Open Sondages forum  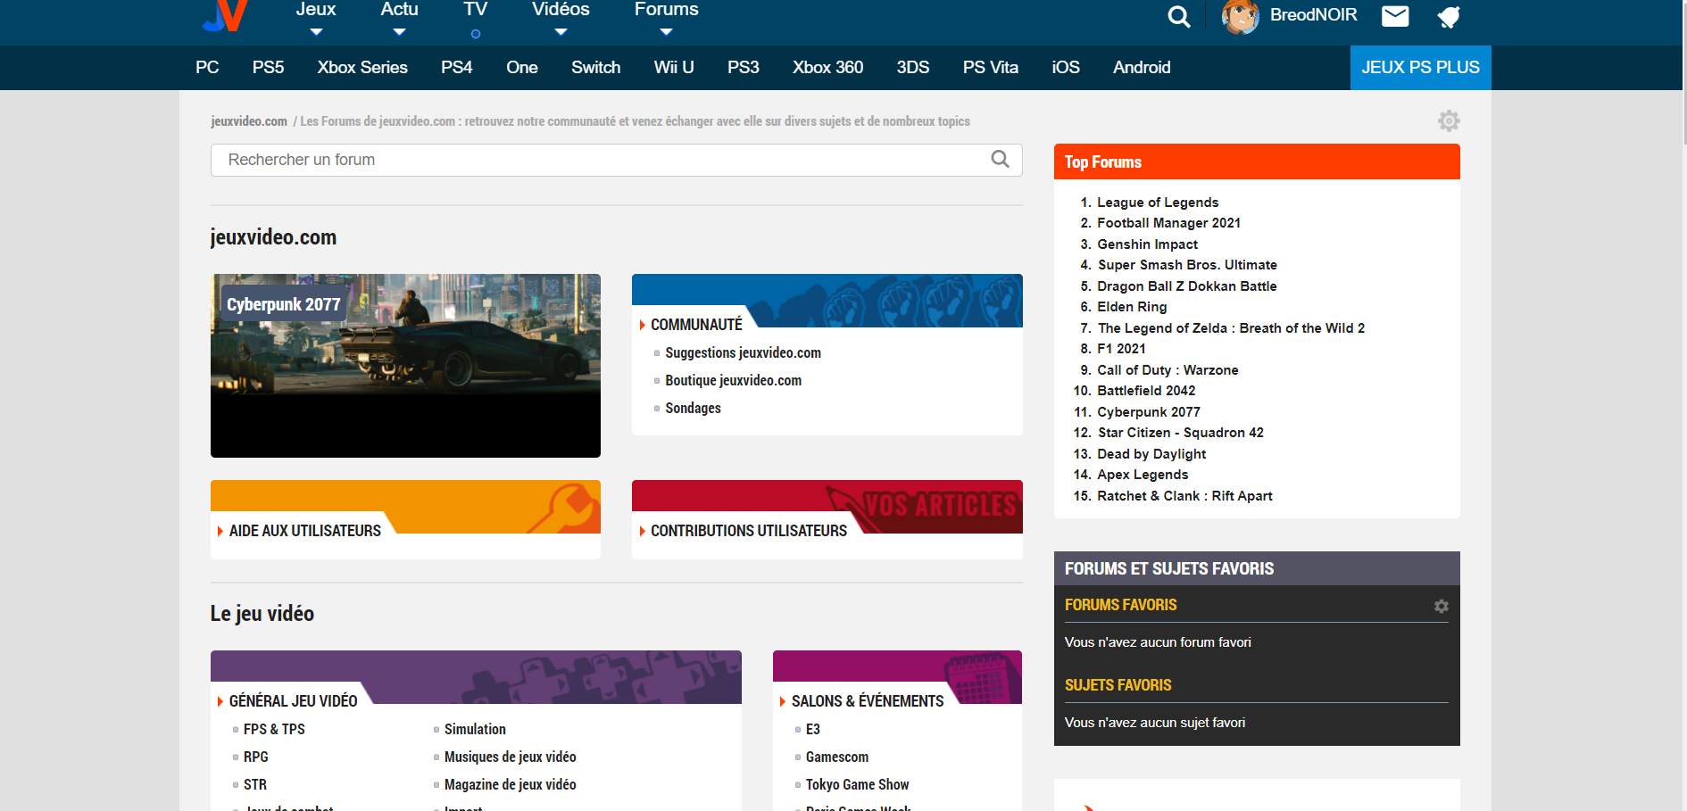693,409
